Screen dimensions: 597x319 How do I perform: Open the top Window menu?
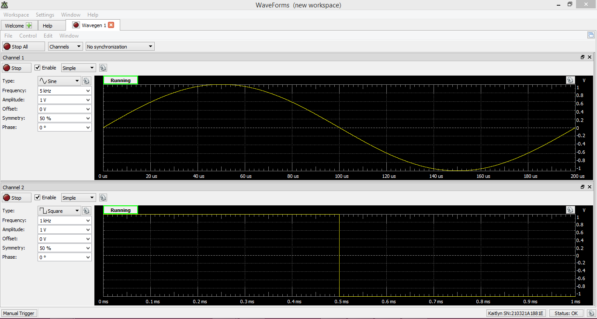tap(71, 15)
